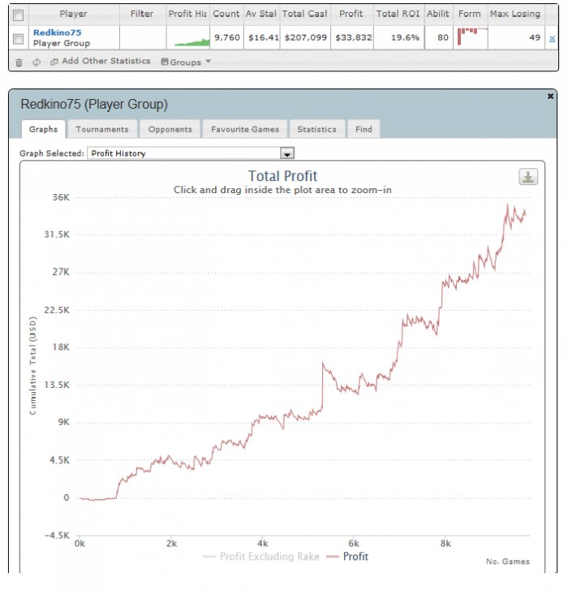The width and height of the screenshot is (568, 590).
Task: Toggle the header select-all checkbox
Action: [18, 15]
